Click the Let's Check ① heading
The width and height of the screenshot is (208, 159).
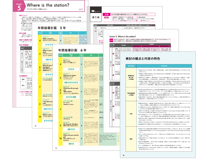pos(67,101)
